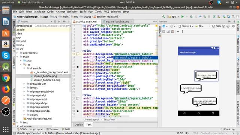This screenshot has height=135, width=240.
Task: Select @drawable/square_bubble1 autocomplete suggestion
Action: click(x=136, y=61)
